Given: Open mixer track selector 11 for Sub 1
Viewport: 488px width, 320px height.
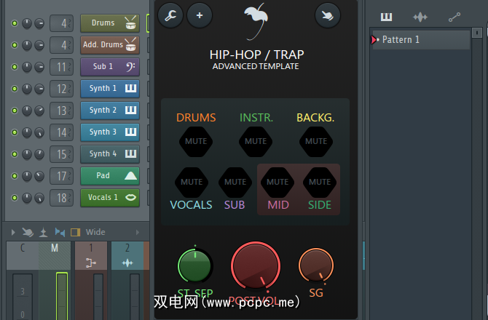Looking at the screenshot, I should (62, 67).
